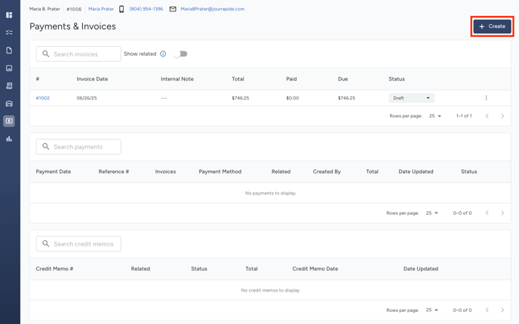Click the Credit Memo # column header
519x324 pixels.
pyautogui.click(x=54, y=269)
